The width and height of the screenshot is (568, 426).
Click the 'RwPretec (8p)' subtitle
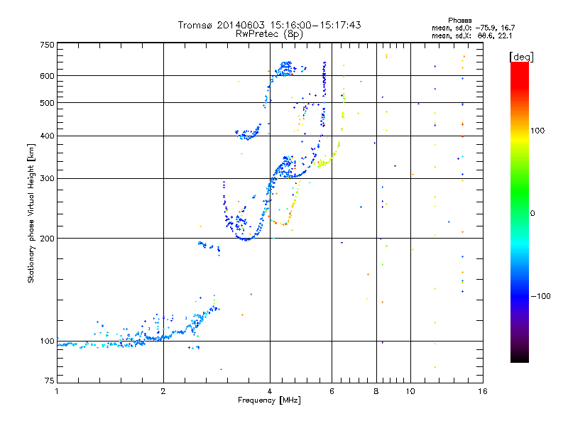(x=269, y=34)
